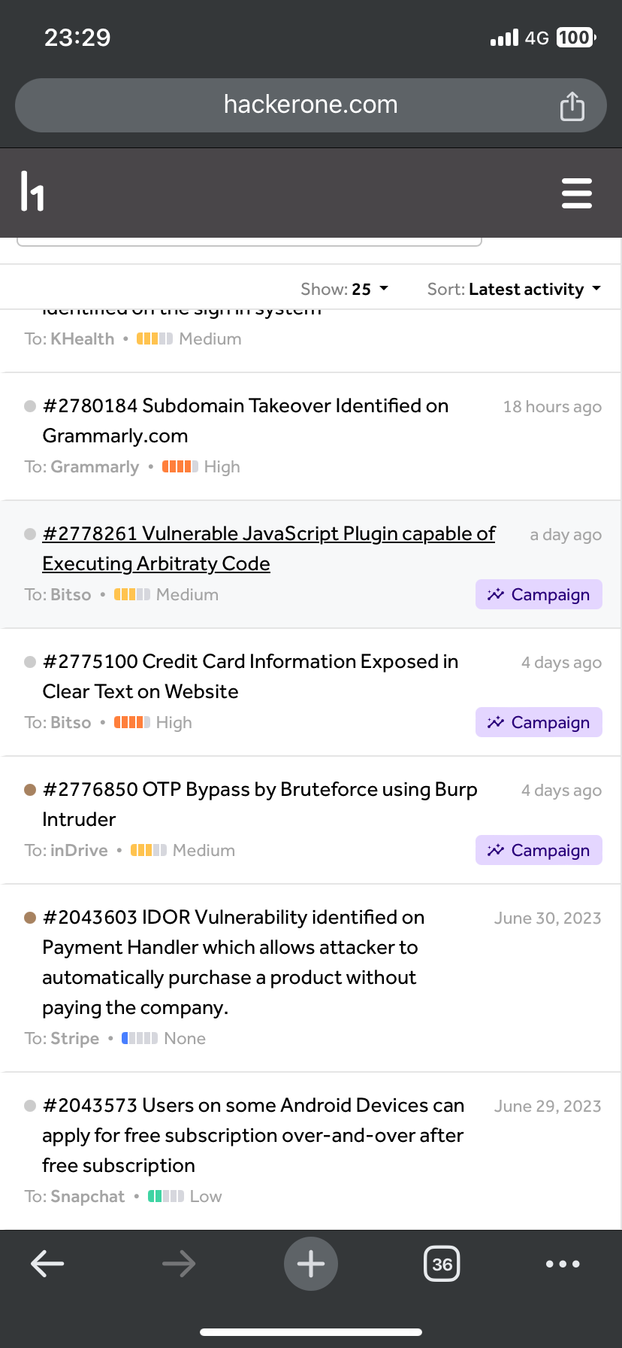Tap the hackerone.com address bar
This screenshot has width=622, height=1348.
coord(310,105)
